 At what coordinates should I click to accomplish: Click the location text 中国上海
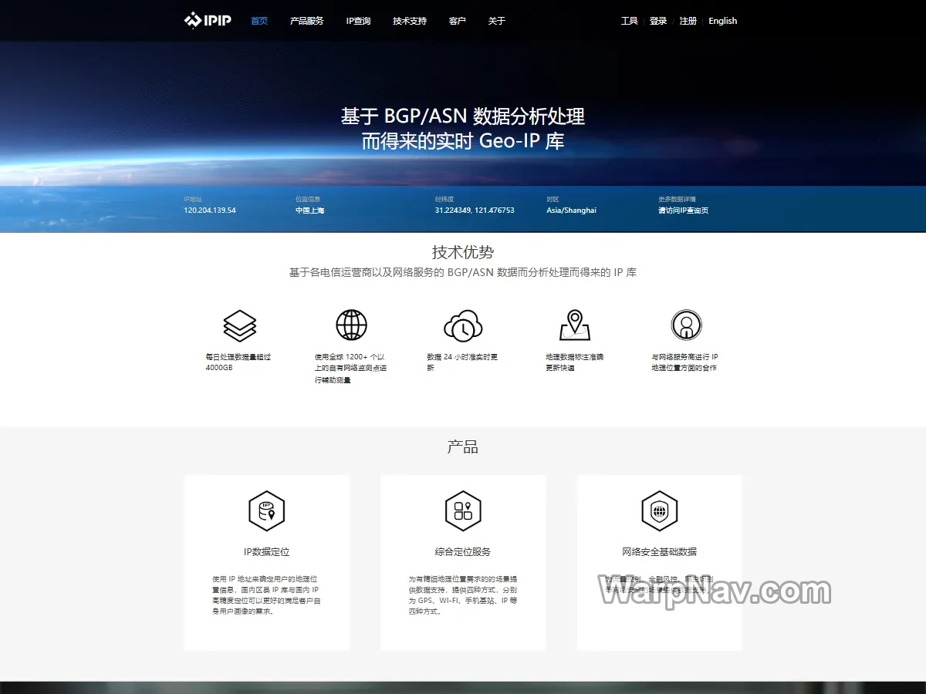coord(309,210)
